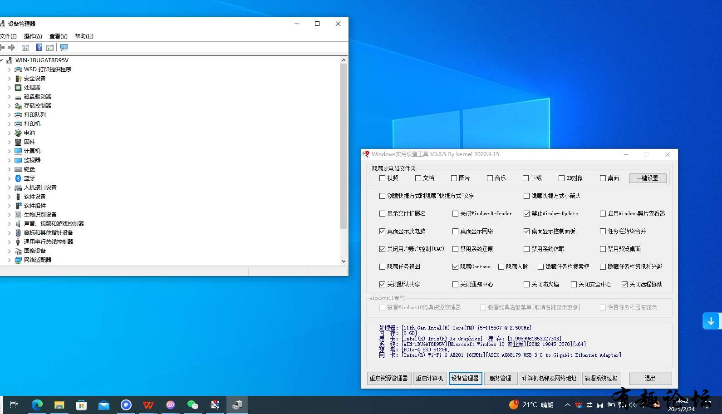Expand the 图像设备 tree node

point(9,251)
